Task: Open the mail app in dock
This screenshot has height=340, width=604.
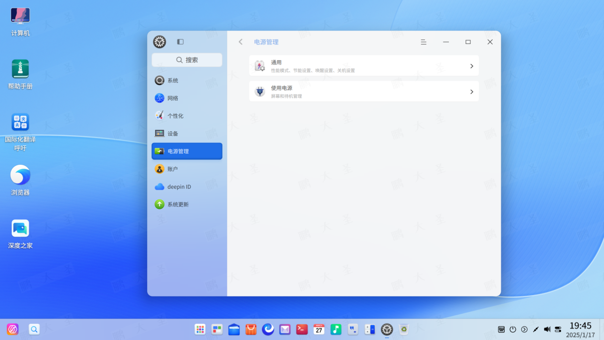Action: (285, 329)
